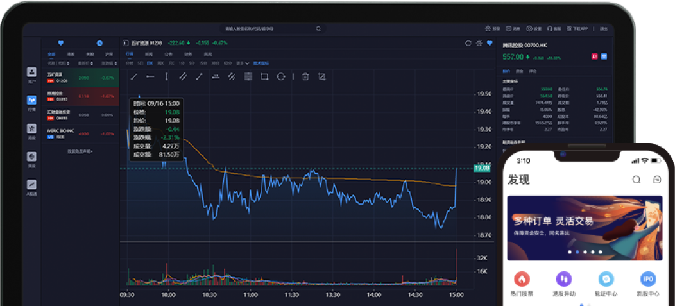Open 设置 settings in top bar
The width and height of the screenshot is (675, 306).
tap(534, 29)
